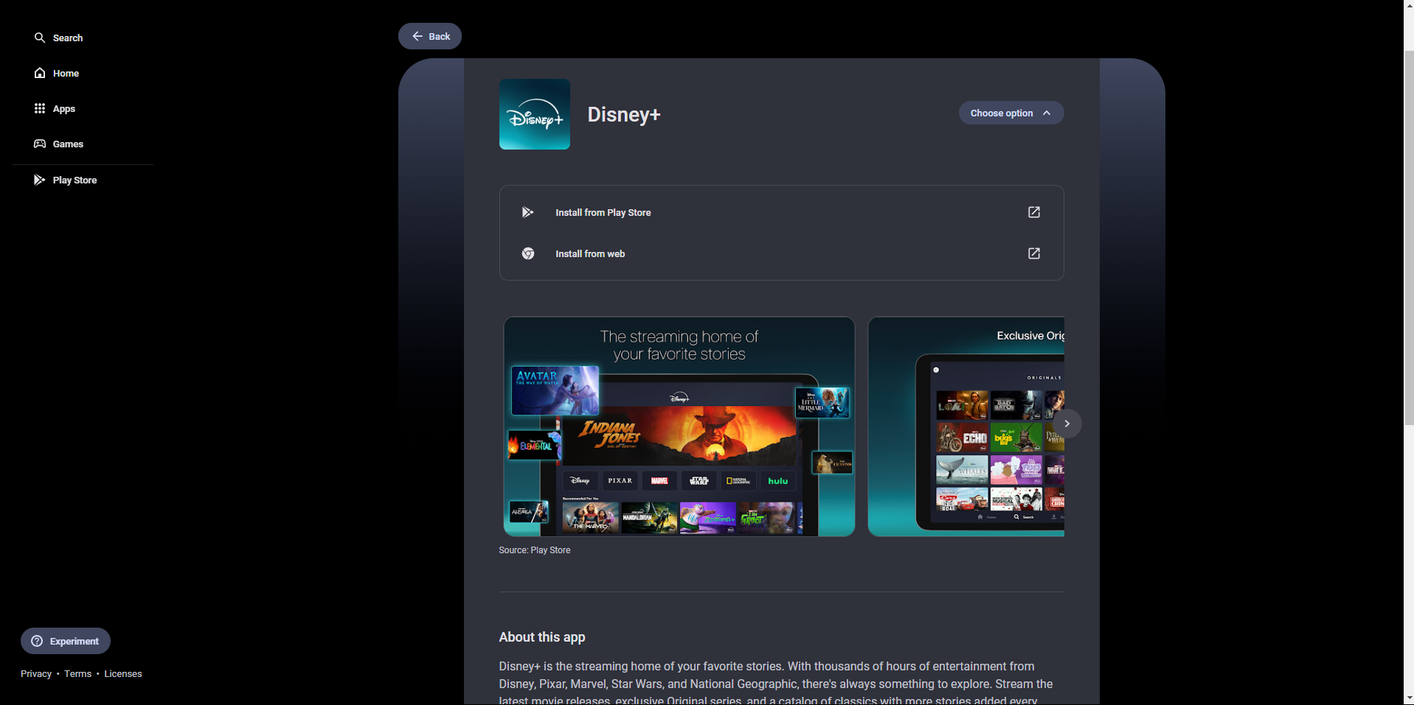Open the Games section label

68,144
